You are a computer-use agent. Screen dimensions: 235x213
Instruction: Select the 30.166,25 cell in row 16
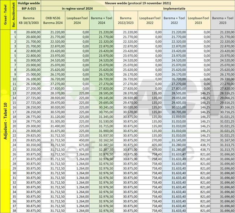pos(223,107)
